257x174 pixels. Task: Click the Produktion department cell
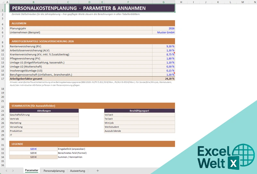(44, 131)
